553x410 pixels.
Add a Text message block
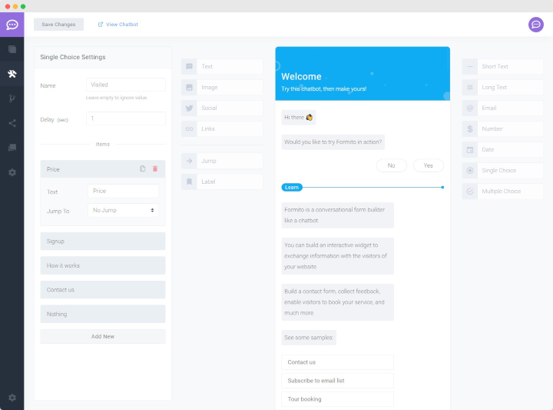tap(222, 66)
